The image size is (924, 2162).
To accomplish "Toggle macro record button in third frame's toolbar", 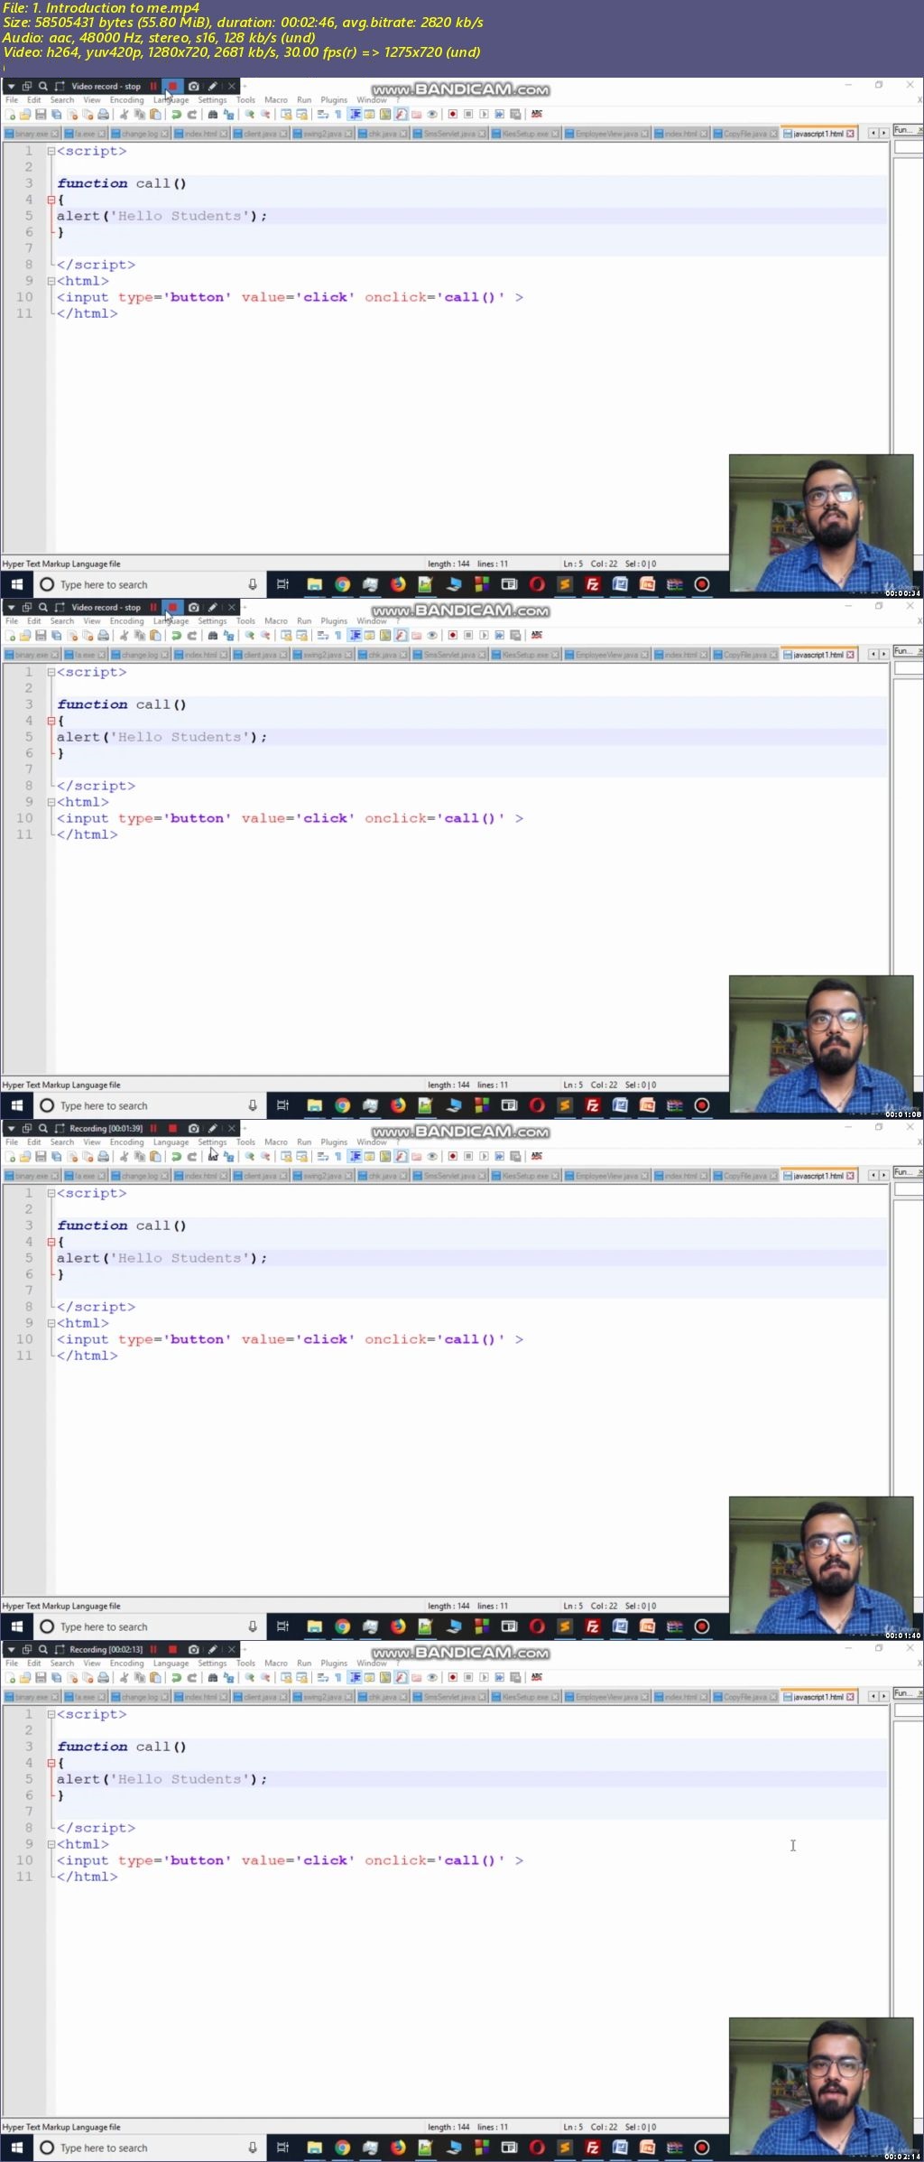I will 453,1156.
